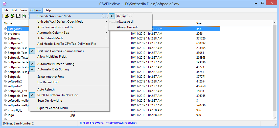Click the bullet icon beside Softpedia 1 row

click(5, 43)
